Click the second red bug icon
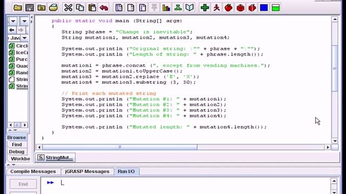Image resolution: width=346 pixels, height=194 pixels. (240, 8)
